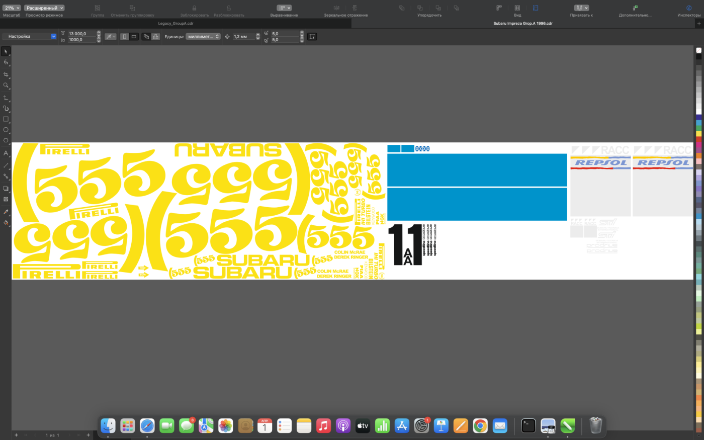Select the Eyedropper tool
704x440 pixels.
coord(6,212)
